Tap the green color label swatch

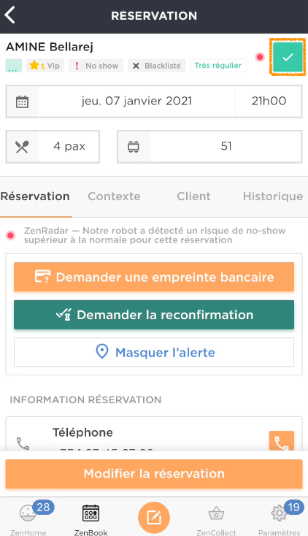14,66
